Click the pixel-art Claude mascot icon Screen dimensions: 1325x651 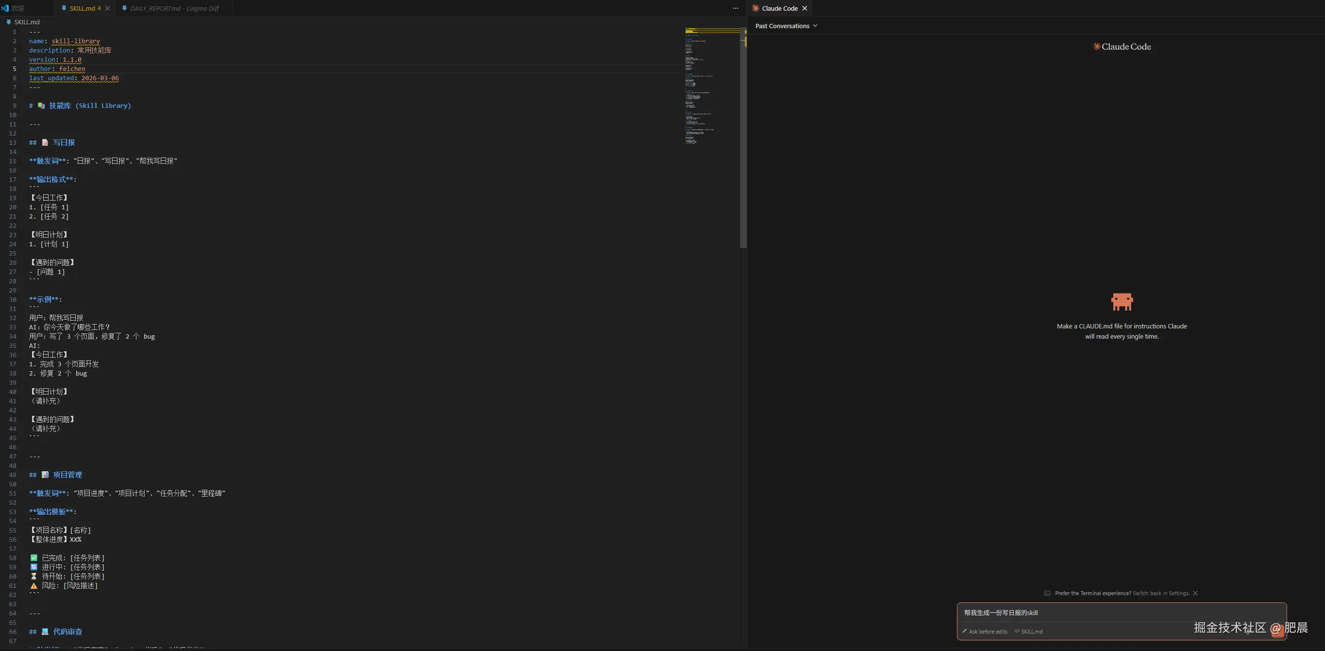(1122, 302)
